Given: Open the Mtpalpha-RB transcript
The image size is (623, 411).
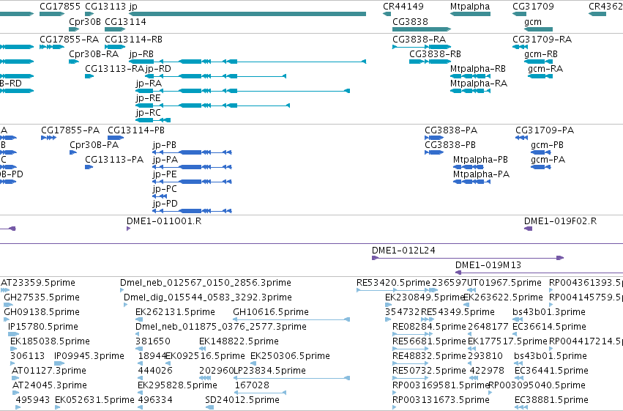Looking at the screenshot, I should coord(471,76).
